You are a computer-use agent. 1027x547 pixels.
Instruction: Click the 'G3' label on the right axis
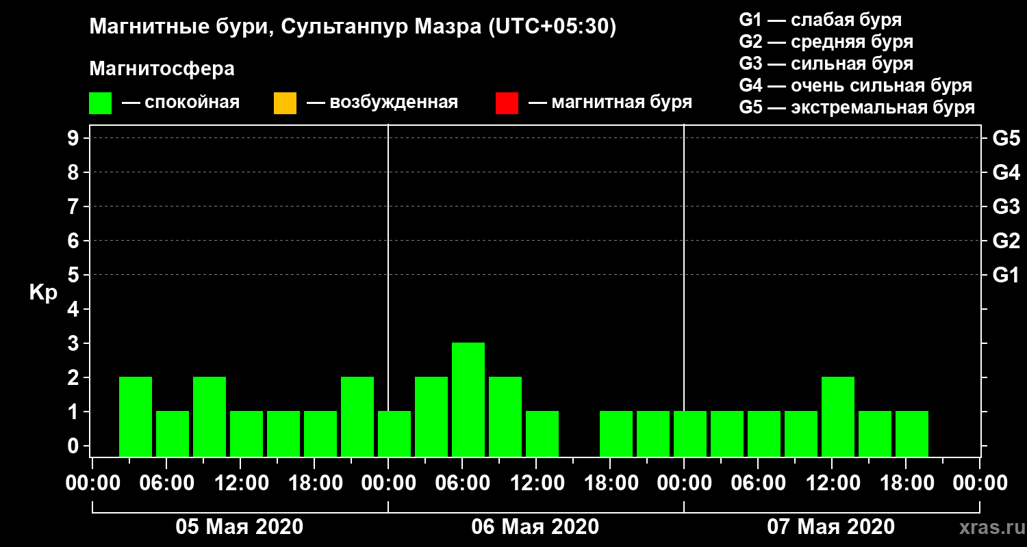pyautogui.click(x=1006, y=206)
